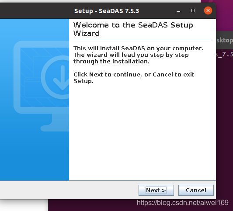Maximize the SeaDAS setup window
The height and width of the screenshot is (211, 233).
[193, 10]
